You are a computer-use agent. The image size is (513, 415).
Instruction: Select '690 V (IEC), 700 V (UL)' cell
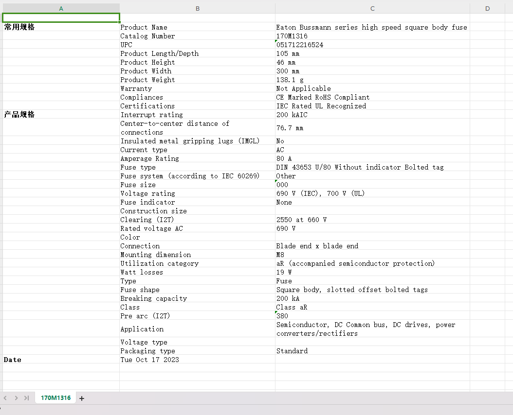(373, 193)
